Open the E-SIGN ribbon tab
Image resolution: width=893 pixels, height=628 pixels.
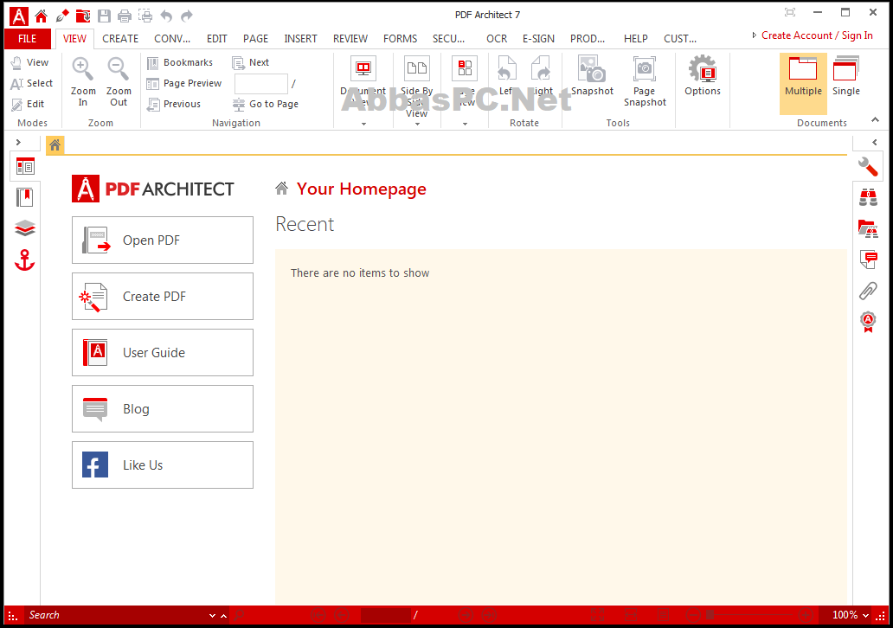pyautogui.click(x=539, y=39)
